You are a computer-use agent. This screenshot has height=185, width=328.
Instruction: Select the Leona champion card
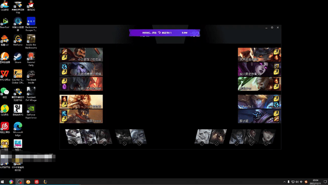(x=81, y=101)
